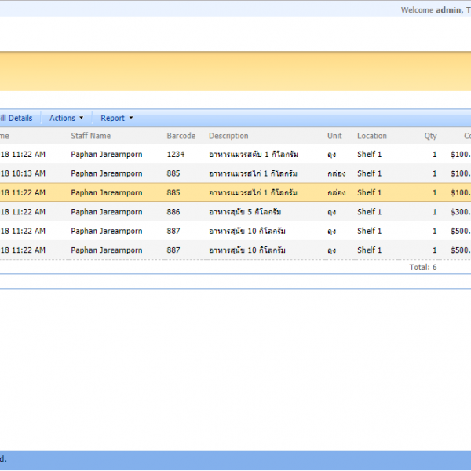Open the Bill Details tab
Viewport: 471px width, 471px height.
pyautogui.click(x=16, y=118)
